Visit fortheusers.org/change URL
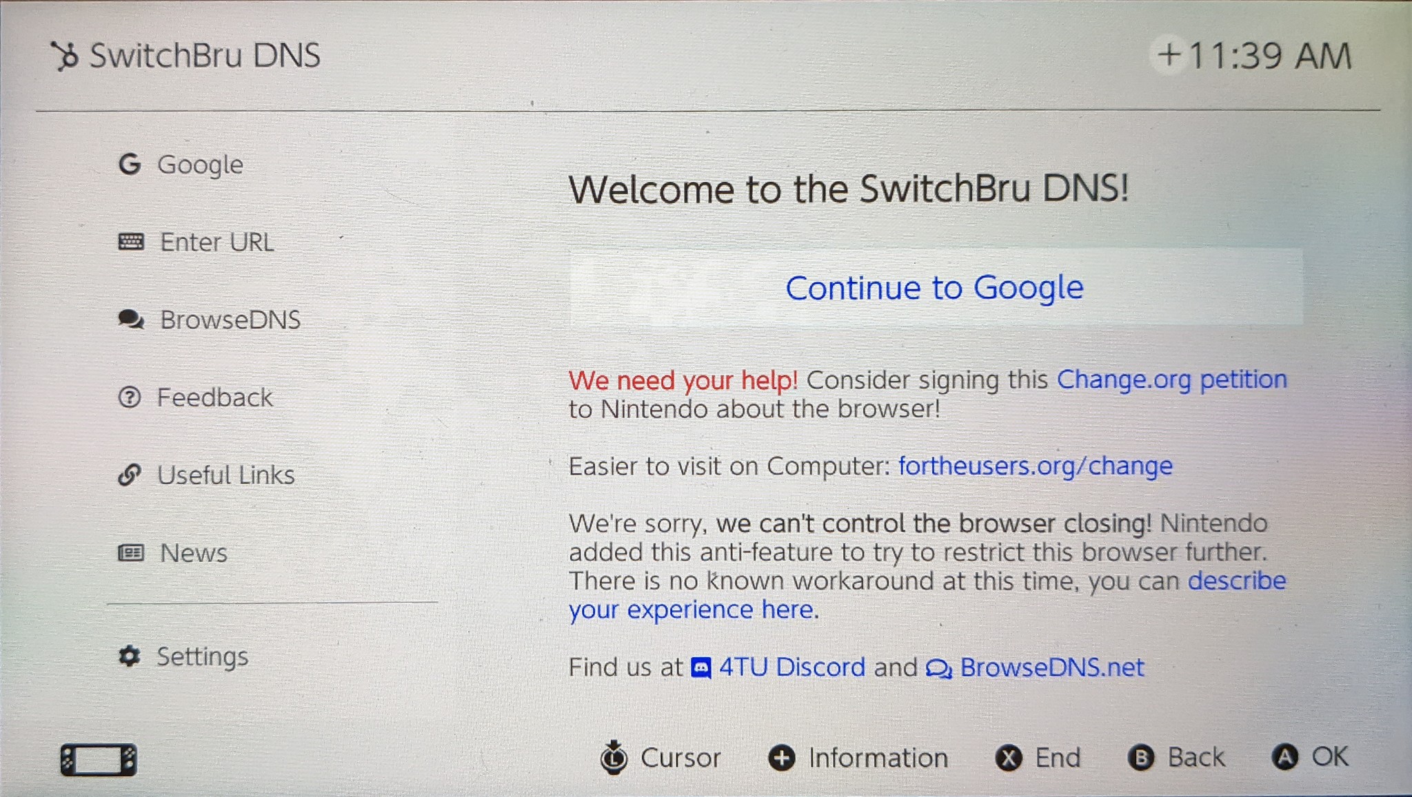 (1035, 465)
